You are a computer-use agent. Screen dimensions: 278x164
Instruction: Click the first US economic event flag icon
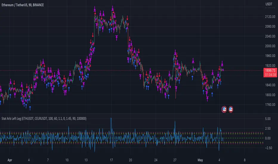pos(224,109)
